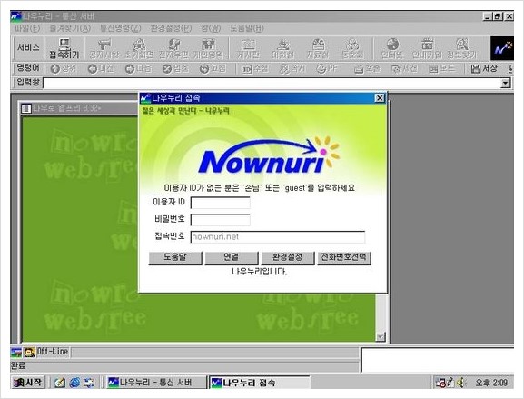Open the 도움말(H) help menu

click(247, 28)
